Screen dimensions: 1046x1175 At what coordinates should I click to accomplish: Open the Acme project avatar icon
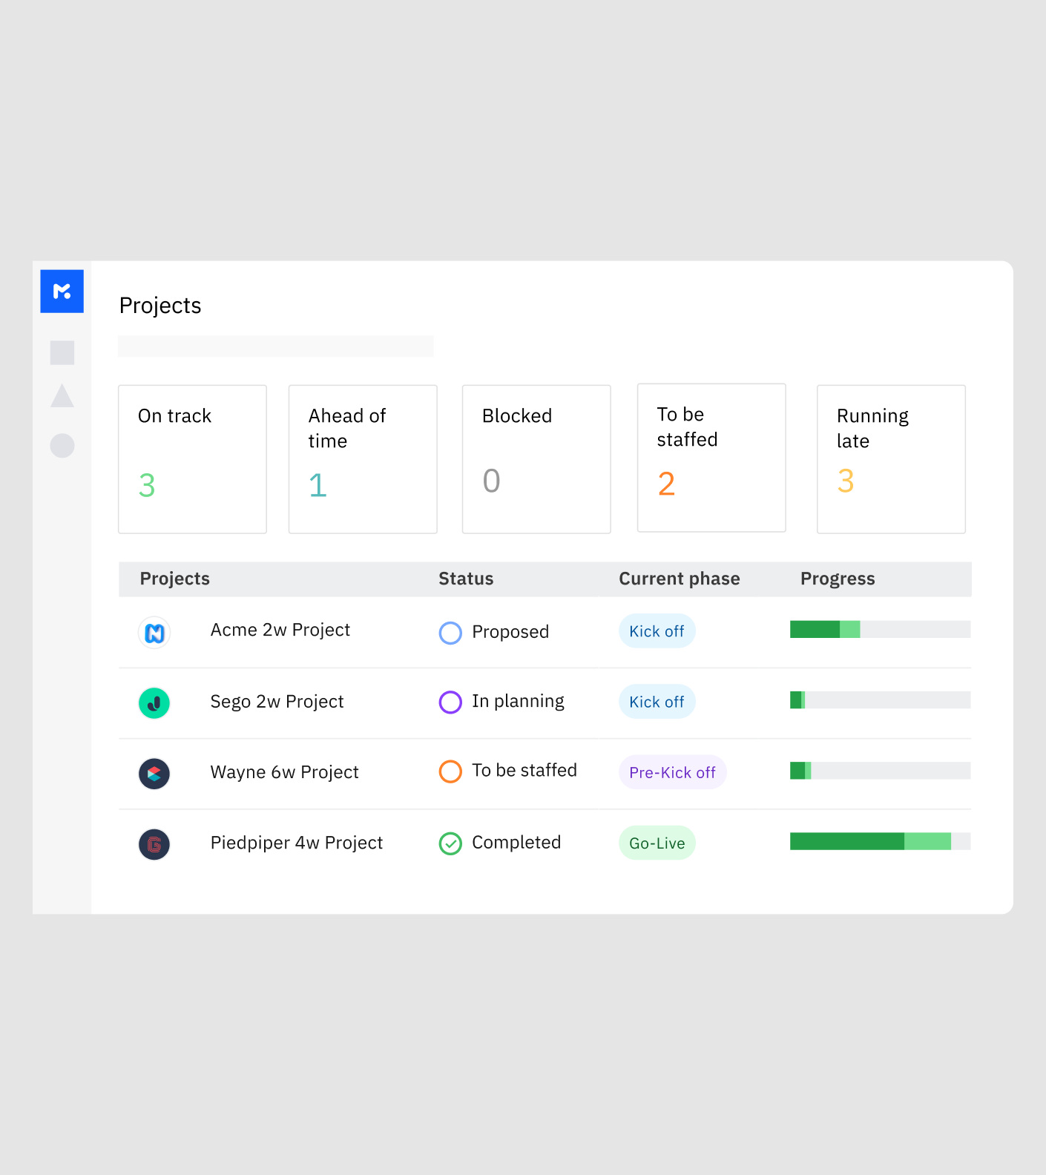point(154,633)
